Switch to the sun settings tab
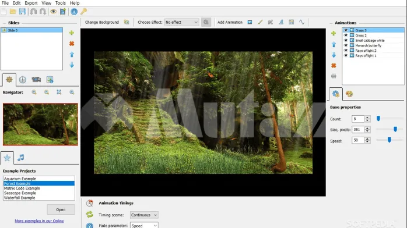The width and height of the screenshot is (407, 228). coord(9,80)
